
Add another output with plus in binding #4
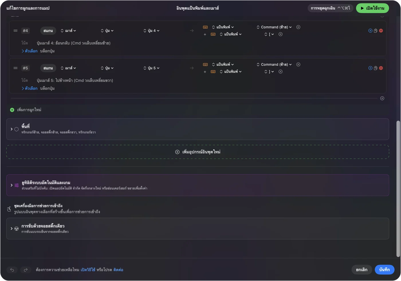tap(205, 35)
